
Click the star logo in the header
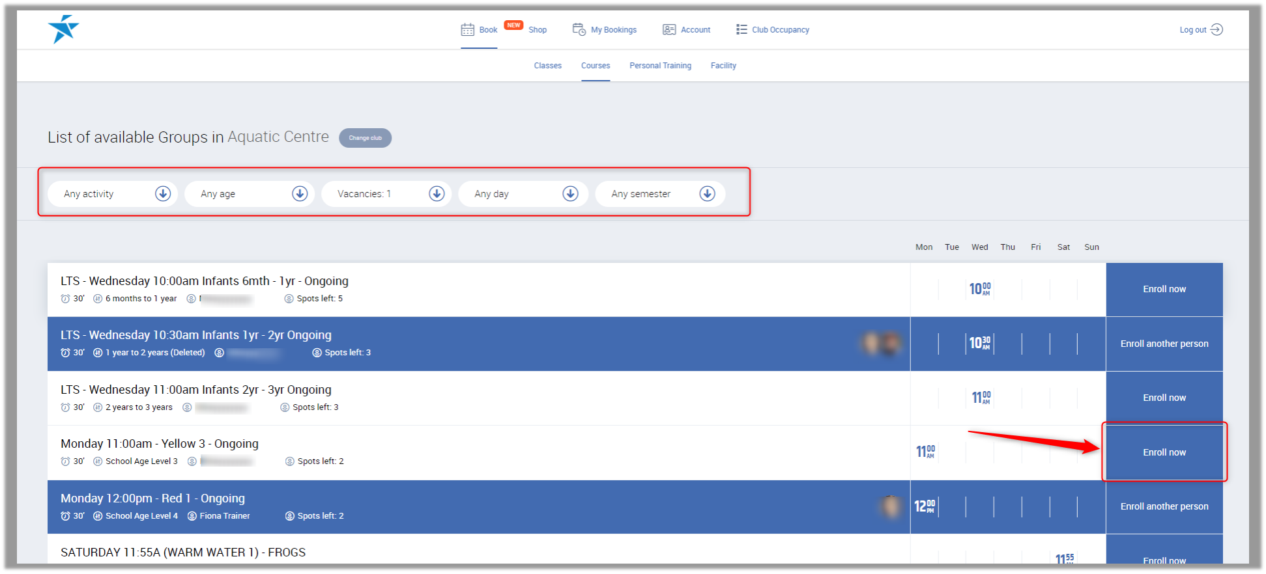click(63, 29)
